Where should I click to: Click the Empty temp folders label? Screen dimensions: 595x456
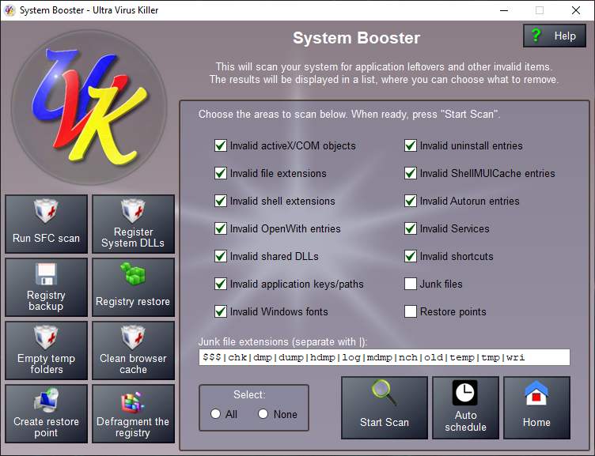46,364
